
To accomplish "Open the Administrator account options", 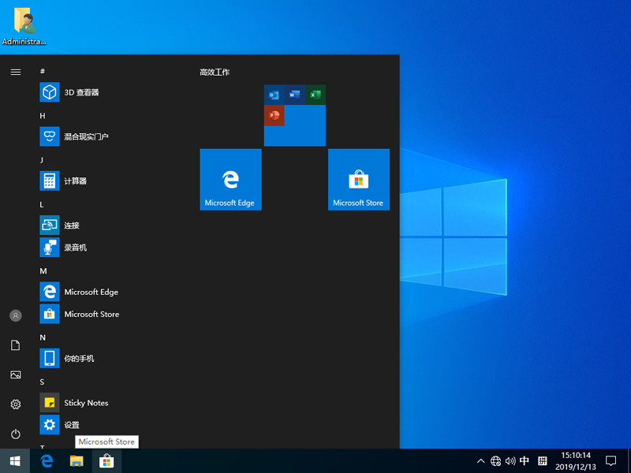I will 15,315.
